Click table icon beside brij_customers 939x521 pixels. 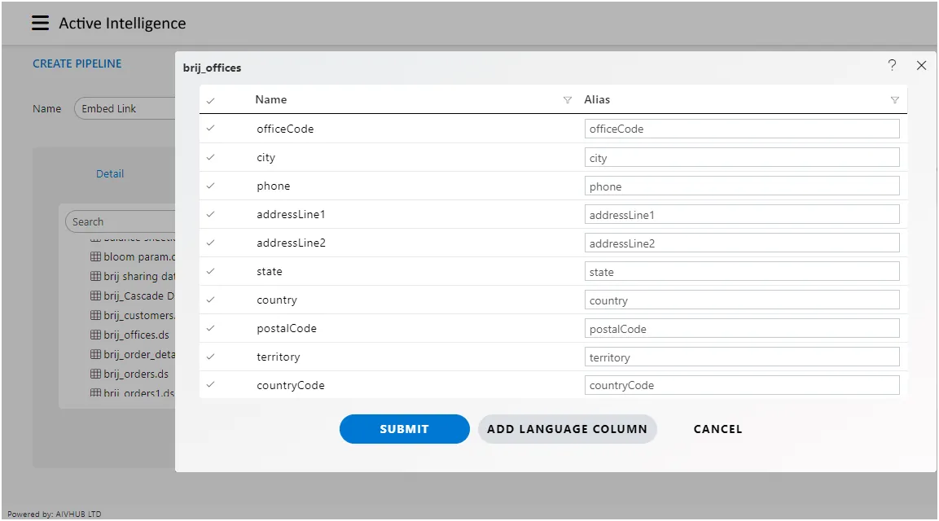pyautogui.click(x=95, y=315)
